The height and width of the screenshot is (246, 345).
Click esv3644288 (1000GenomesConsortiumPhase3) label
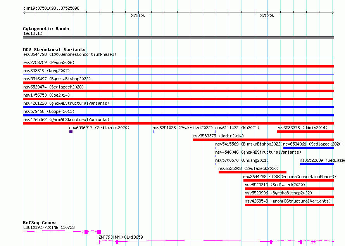click(x=290, y=177)
